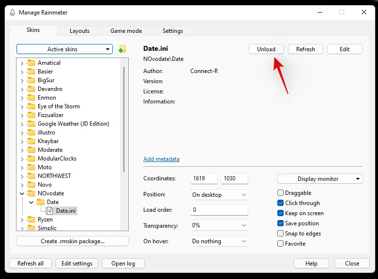Refresh the selected skin
Screen dimensions: 378x279
pyautogui.click(x=305, y=49)
